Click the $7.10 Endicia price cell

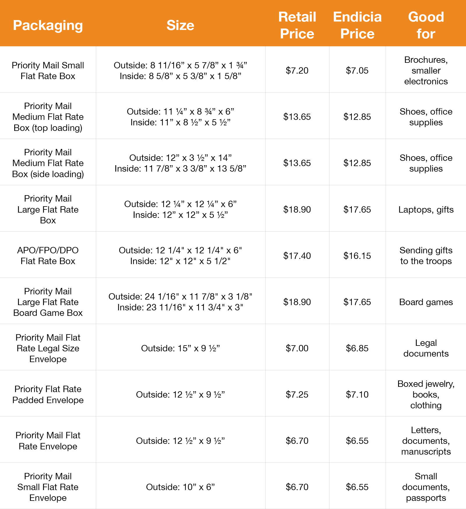click(x=357, y=394)
